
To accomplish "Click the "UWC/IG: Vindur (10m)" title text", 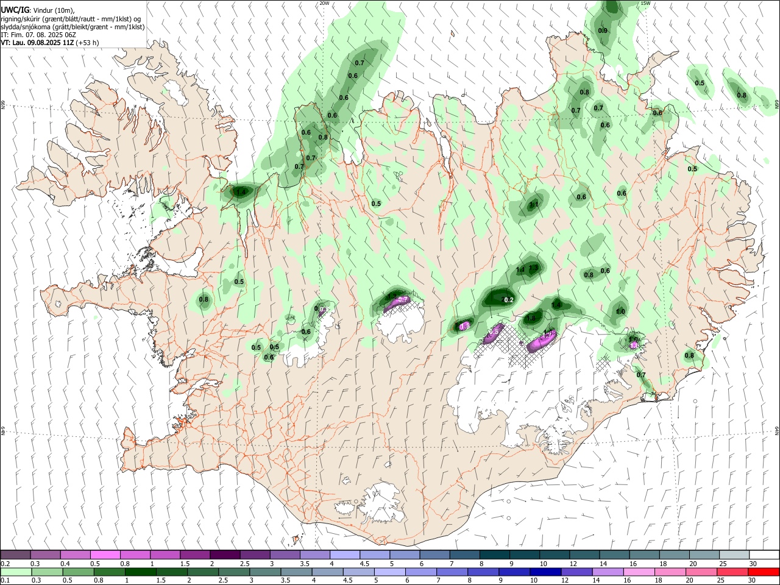I will 38,10.
